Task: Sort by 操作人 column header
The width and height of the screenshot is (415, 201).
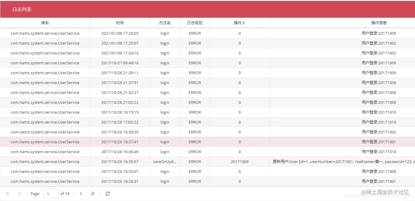Action: 240,23
